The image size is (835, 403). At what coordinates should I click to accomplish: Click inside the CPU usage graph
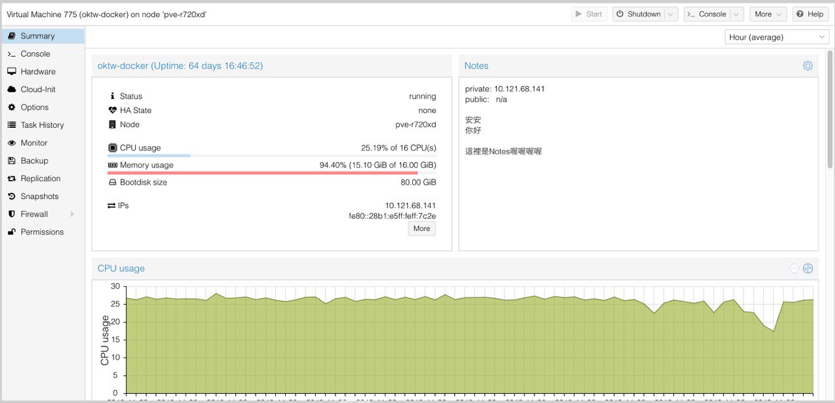tap(470, 339)
